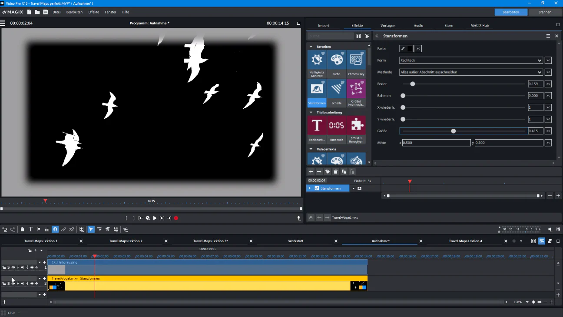Click the Bearbeiten button at top right

tap(511, 12)
